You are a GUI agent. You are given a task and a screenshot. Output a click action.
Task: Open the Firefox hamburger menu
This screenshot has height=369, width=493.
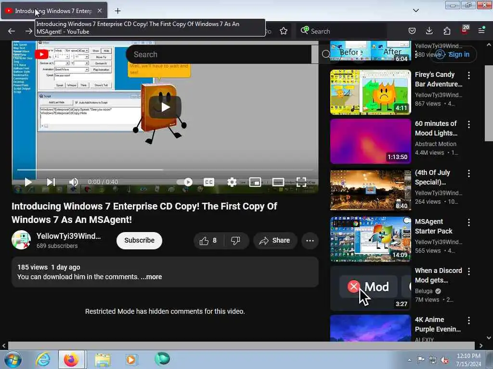pos(481,30)
